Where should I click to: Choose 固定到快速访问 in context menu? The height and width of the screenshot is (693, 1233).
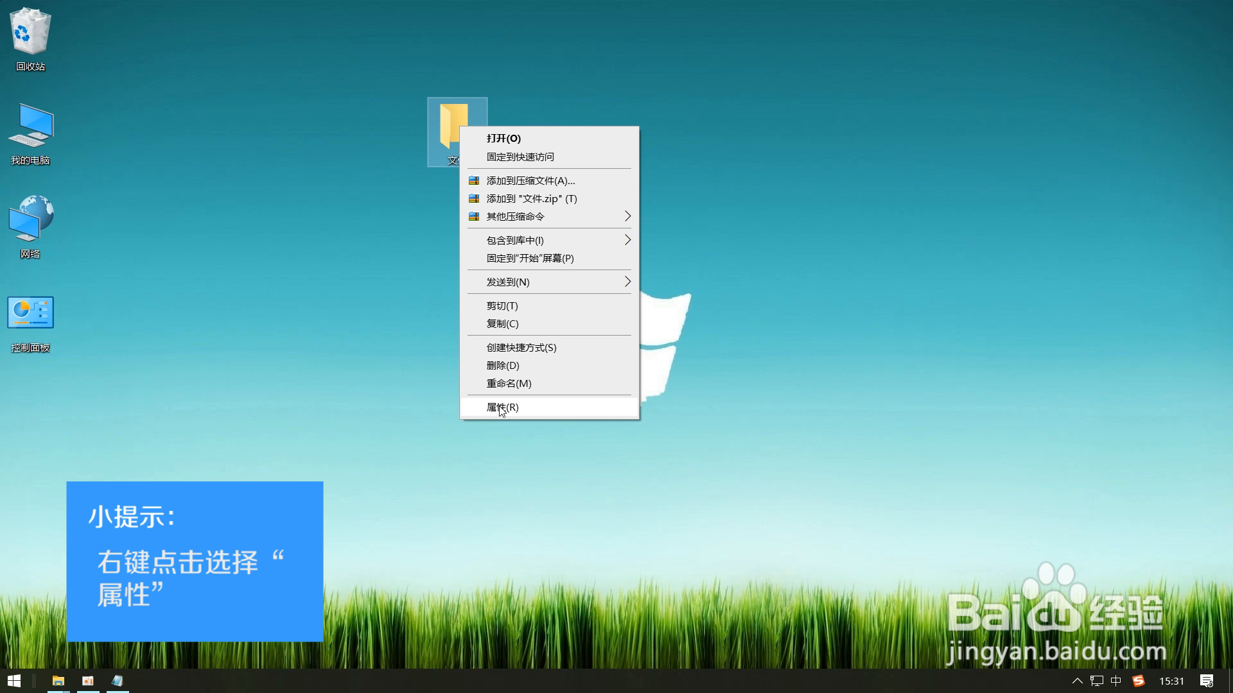[550, 157]
